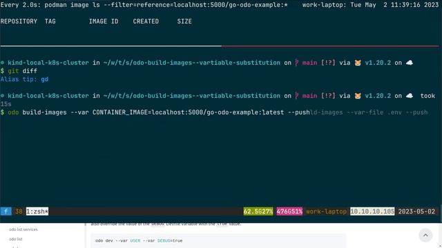
Task: Click 'took' duration text in second prompt
Action: tap(427, 96)
